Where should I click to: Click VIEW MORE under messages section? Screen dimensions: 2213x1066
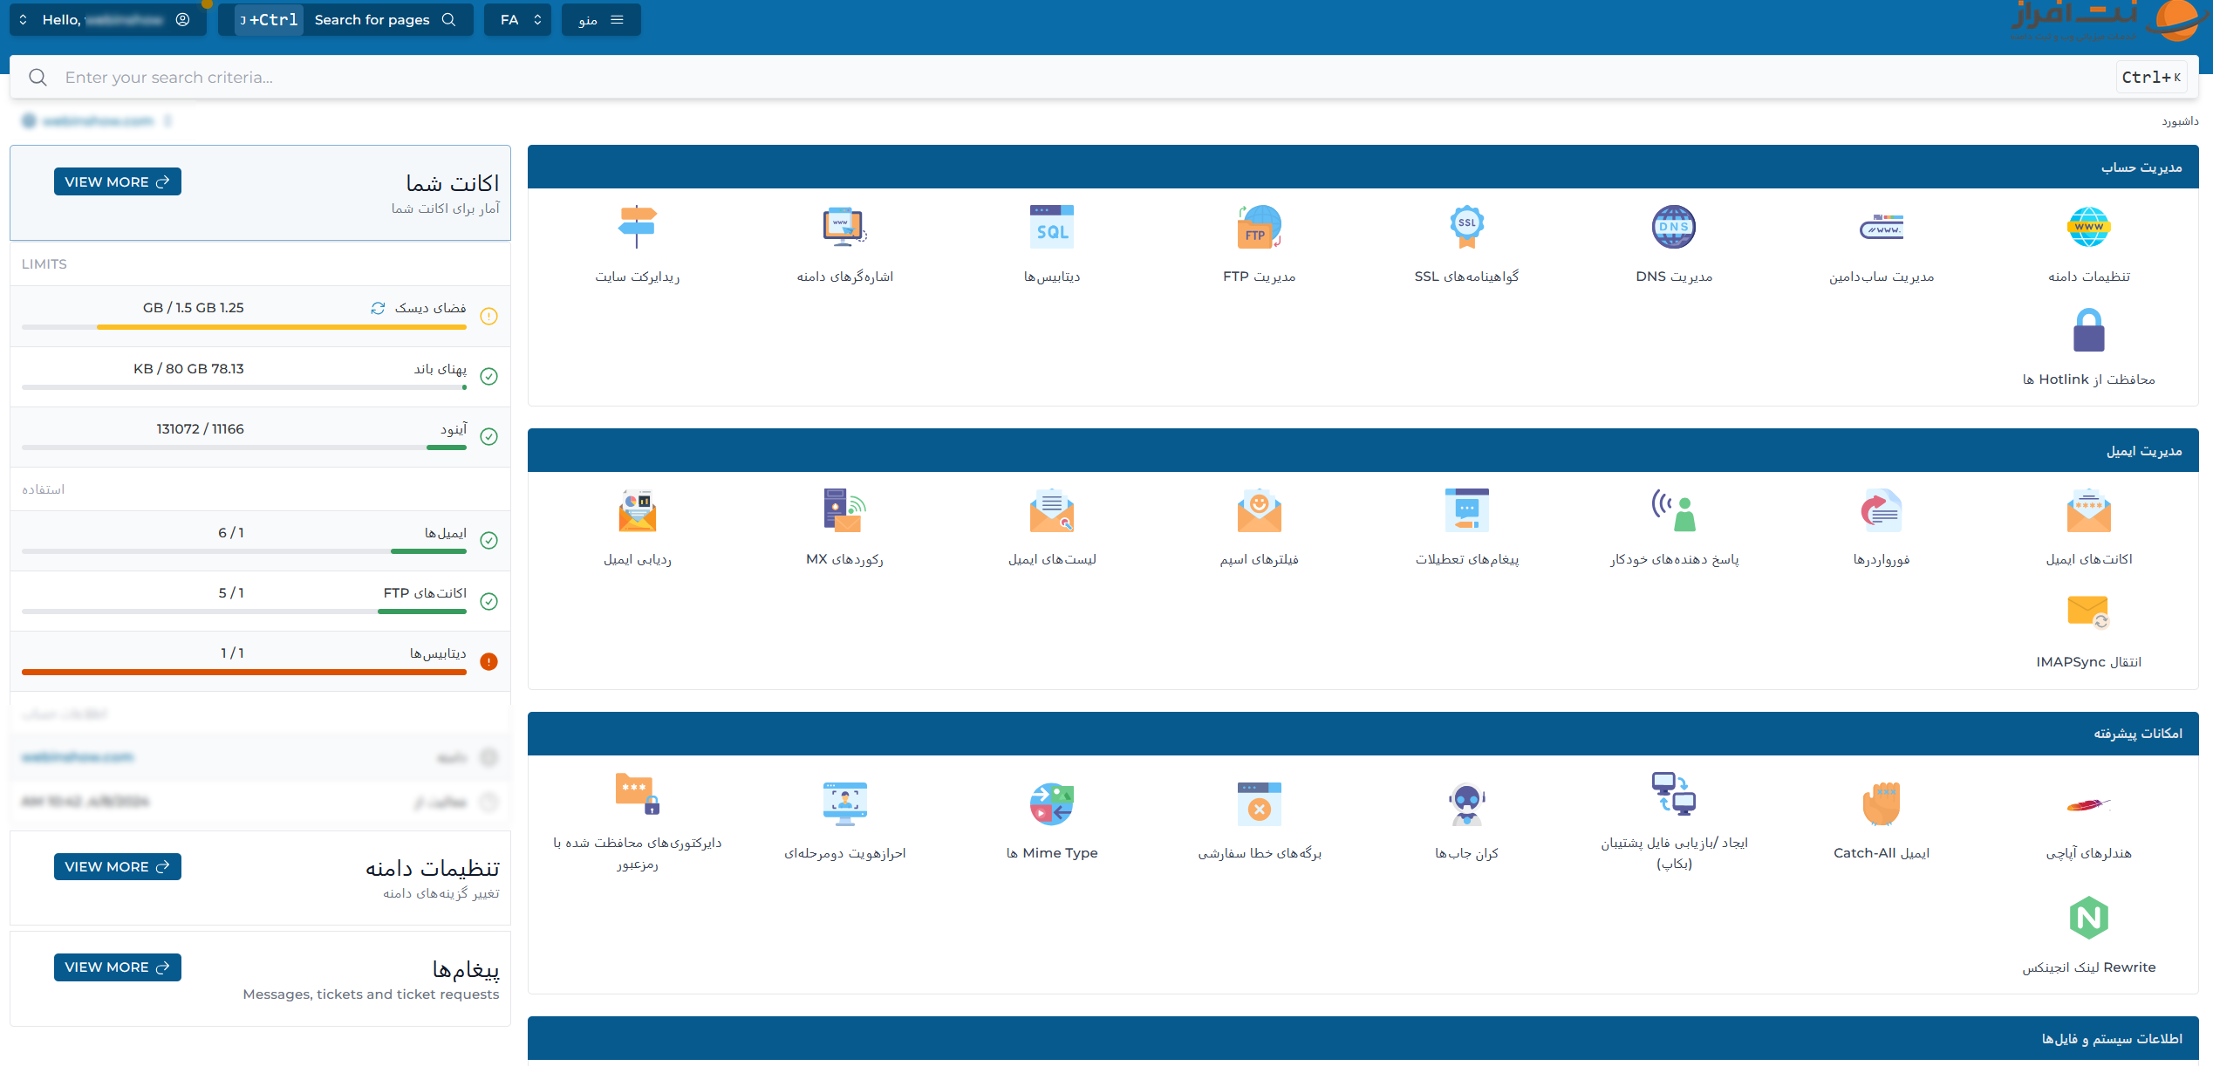coord(117,967)
